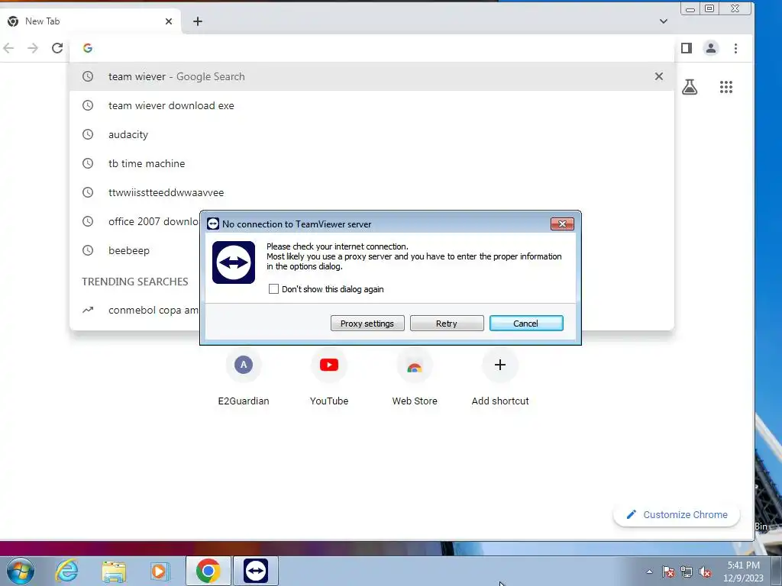Go forward in Chrome
This screenshot has height=586, width=782.
point(33,48)
